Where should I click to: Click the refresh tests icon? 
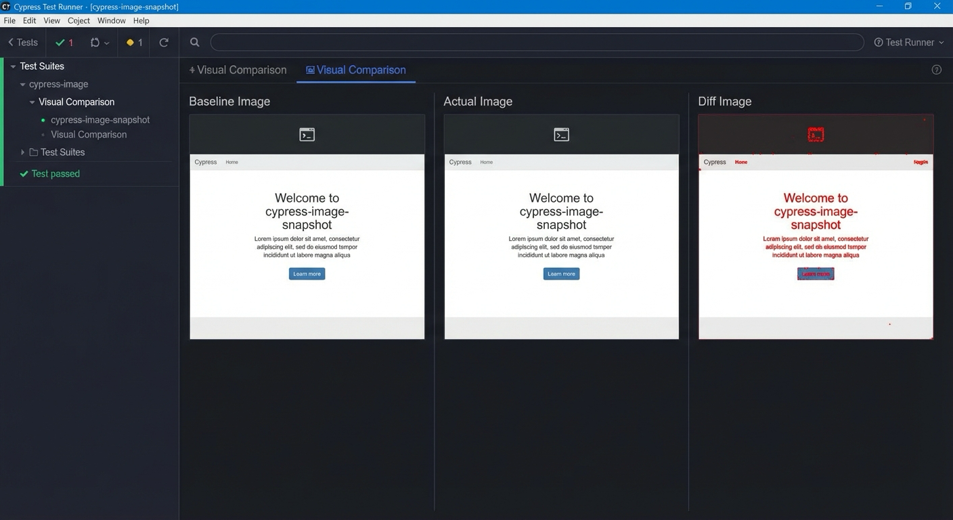point(164,42)
